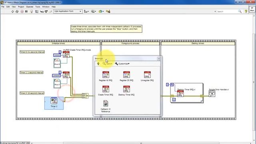
Task: Click the Timer 2: 10-second interval label
Action: coord(32,93)
